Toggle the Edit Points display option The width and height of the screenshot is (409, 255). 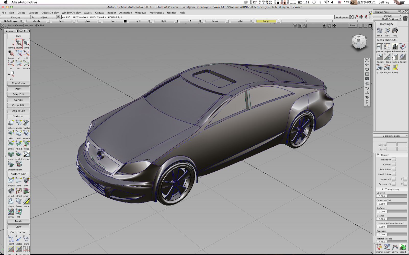394,169
